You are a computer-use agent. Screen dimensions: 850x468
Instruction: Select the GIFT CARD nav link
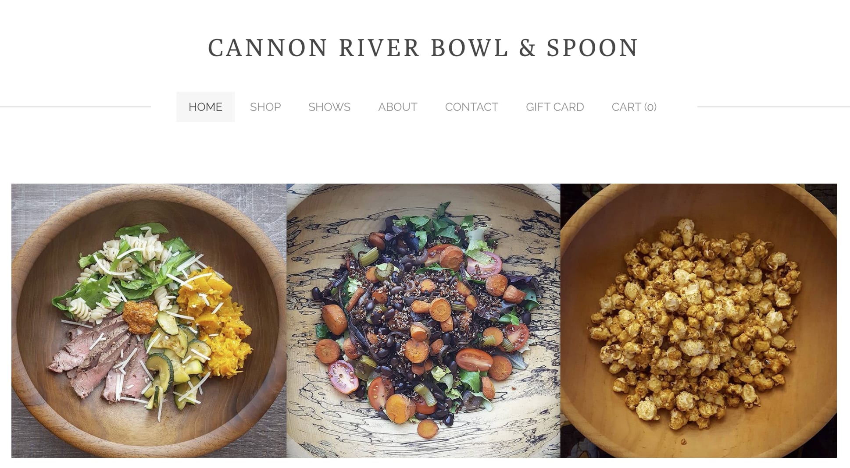(555, 107)
